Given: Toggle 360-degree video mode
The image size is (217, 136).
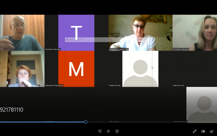Looking at the screenshot, I should click(212, 131).
